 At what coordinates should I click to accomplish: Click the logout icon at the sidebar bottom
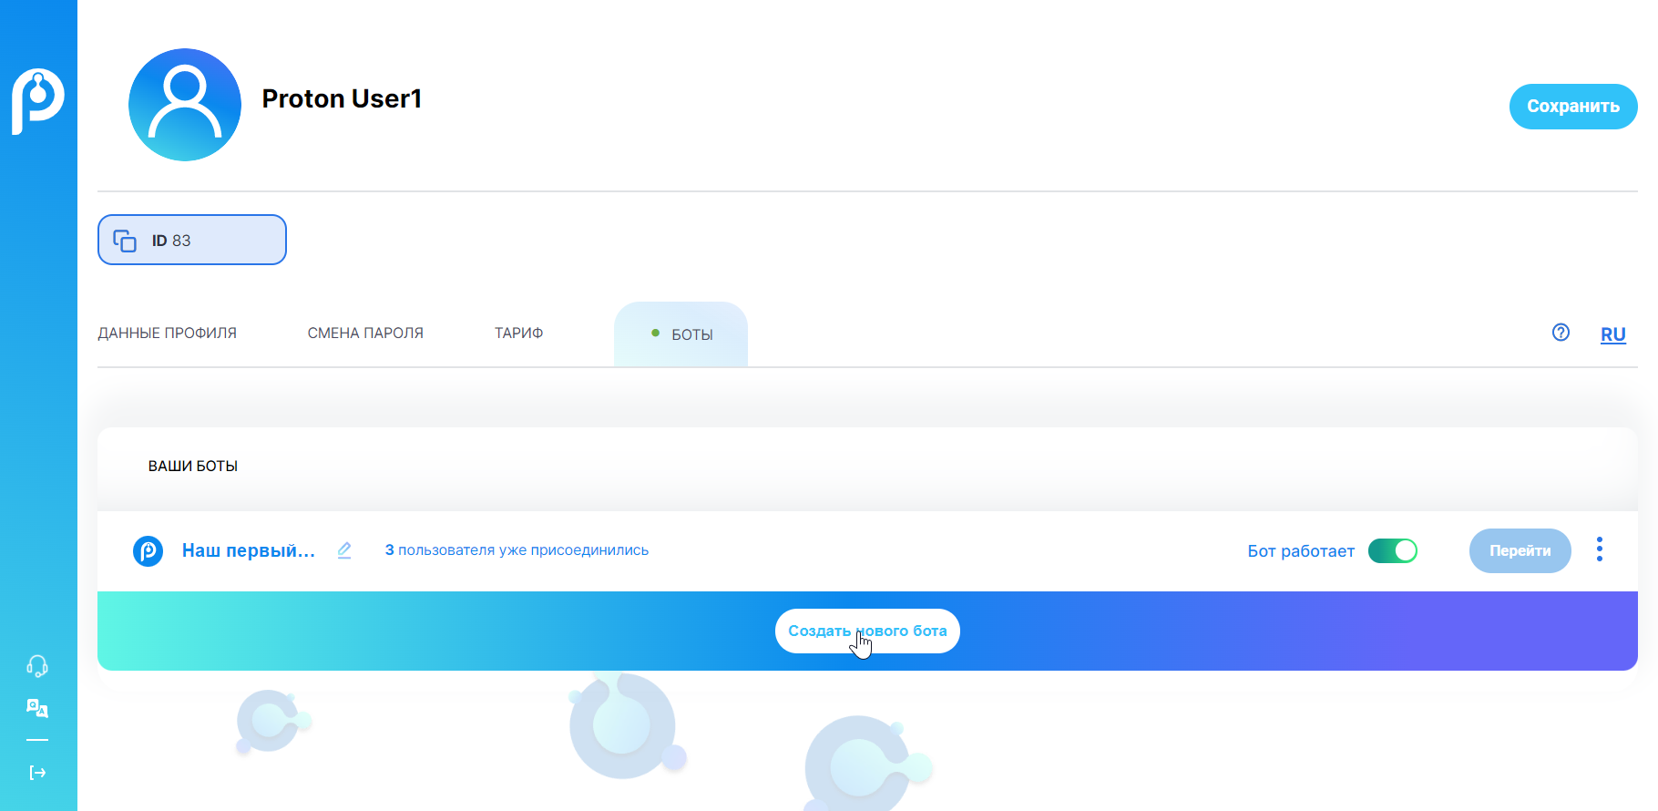click(x=37, y=773)
